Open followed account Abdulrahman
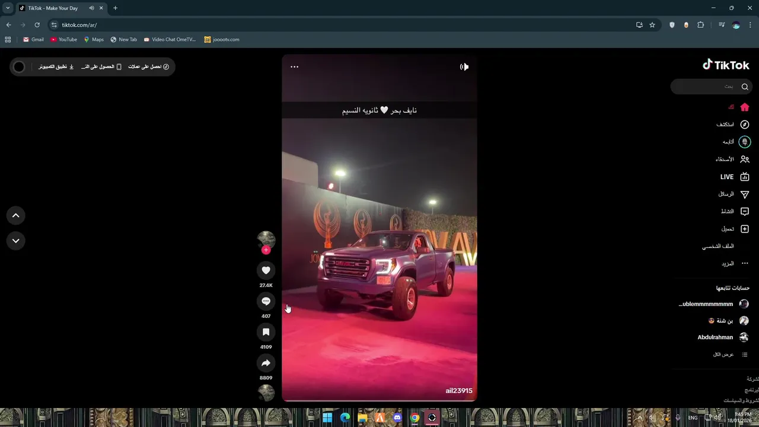The image size is (759, 427). [723, 337]
